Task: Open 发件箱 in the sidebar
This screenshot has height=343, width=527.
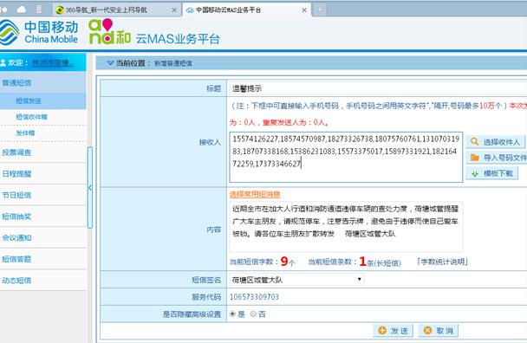Action: (43, 133)
